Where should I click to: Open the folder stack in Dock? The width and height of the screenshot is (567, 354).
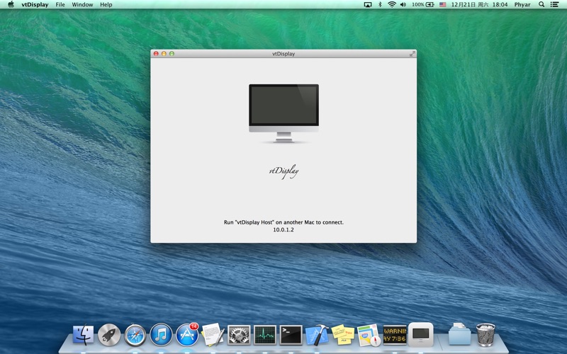pyautogui.click(x=459, y=334)
